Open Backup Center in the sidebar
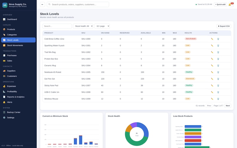This screenshot has width=237, height=148. (x=18, y=112)
